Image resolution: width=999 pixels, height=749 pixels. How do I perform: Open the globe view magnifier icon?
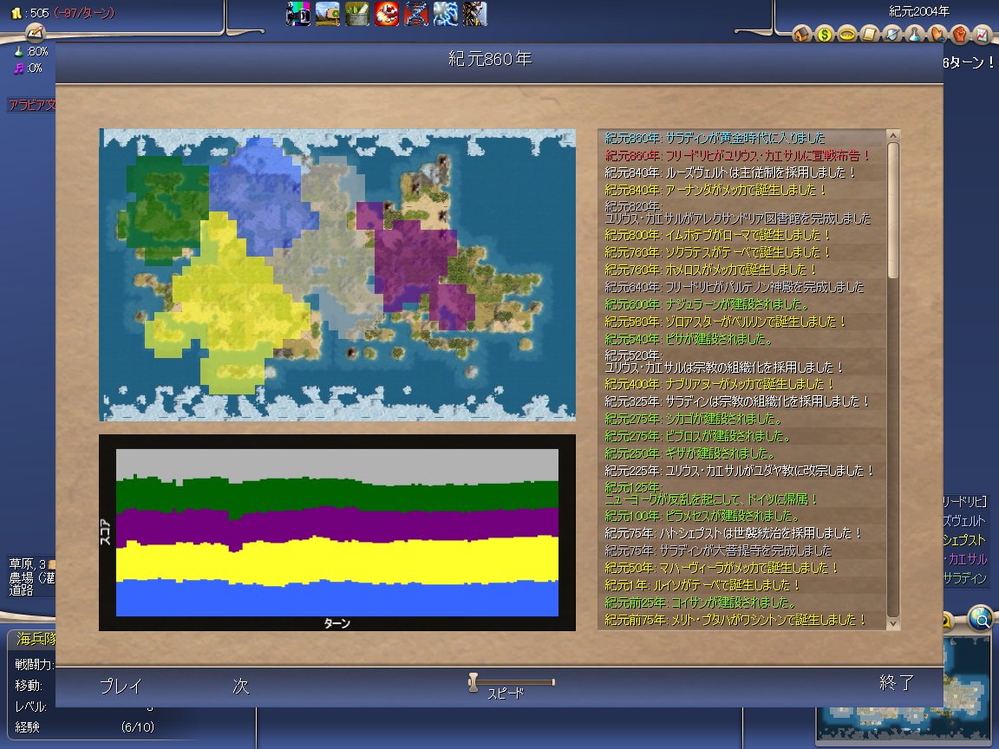click(981, 617)
